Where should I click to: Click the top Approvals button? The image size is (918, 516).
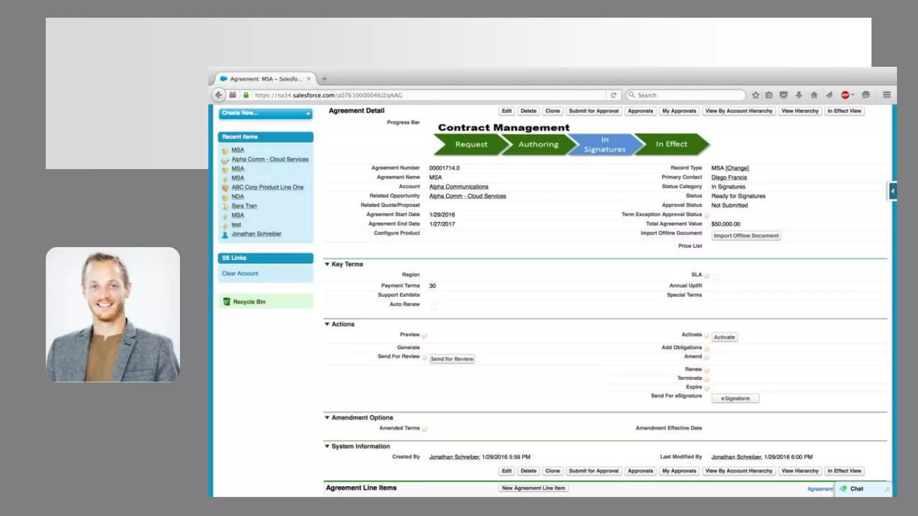click(x=640, y=111)
